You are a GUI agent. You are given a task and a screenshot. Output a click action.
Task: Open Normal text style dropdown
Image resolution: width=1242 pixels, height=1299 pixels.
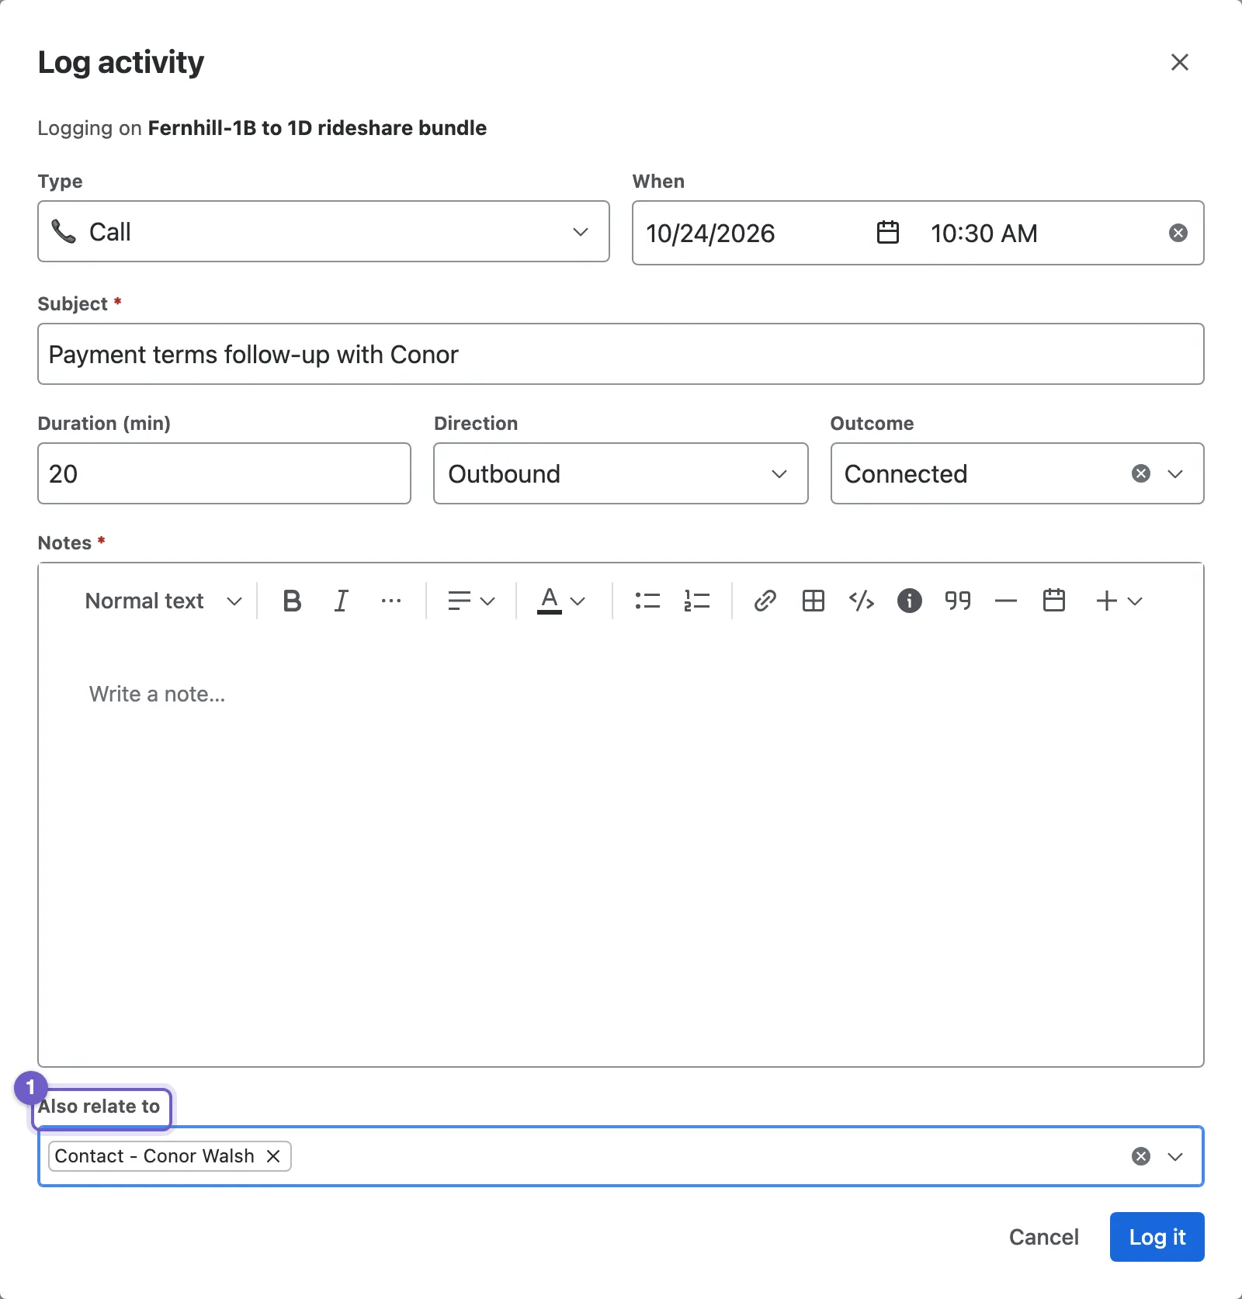[x=163, y=601]
